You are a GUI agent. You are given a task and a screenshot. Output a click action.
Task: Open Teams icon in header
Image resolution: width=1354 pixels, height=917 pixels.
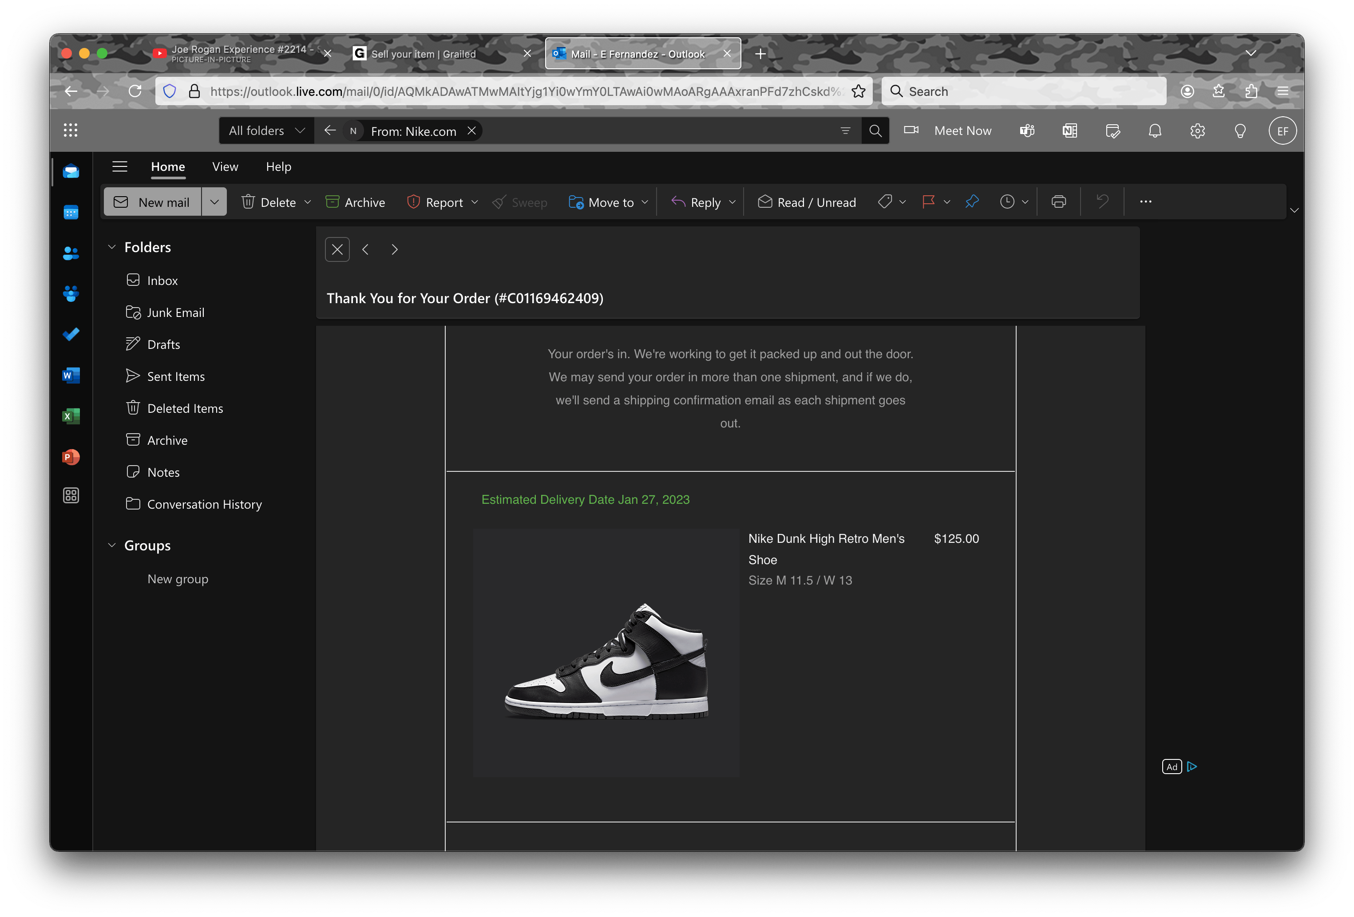(1027, 130)
